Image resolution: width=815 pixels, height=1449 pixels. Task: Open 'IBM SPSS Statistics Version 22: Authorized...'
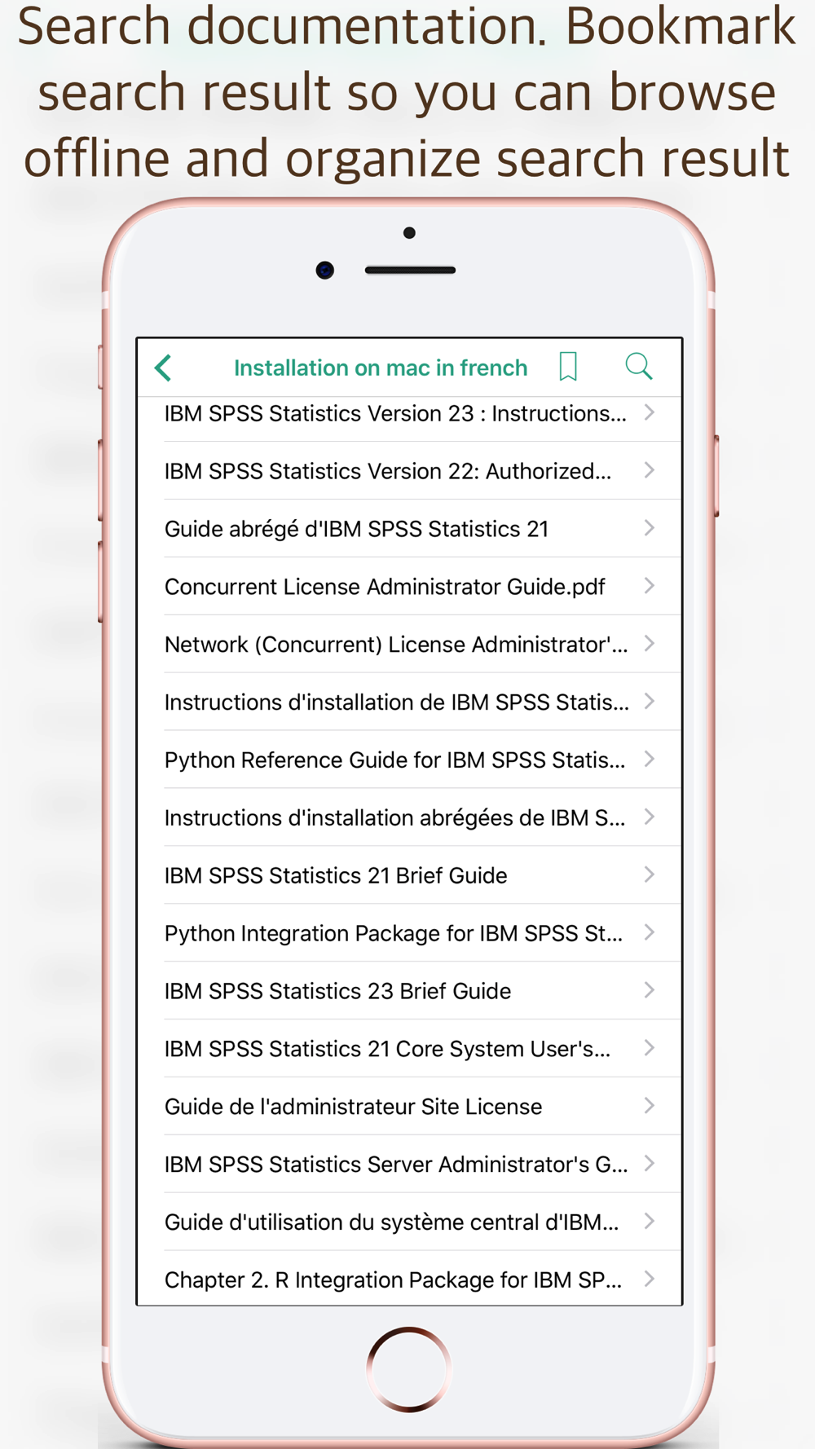click(x=410, y=471)
